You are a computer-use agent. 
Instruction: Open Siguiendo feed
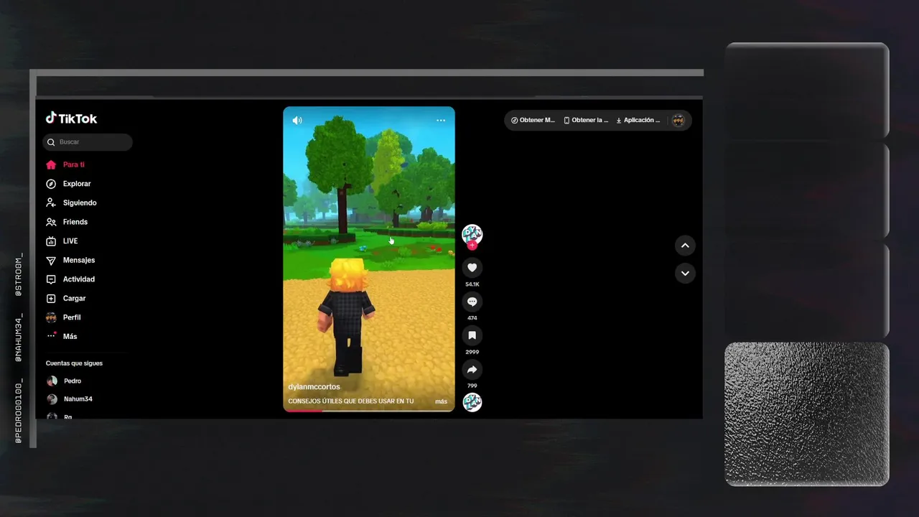80,202
